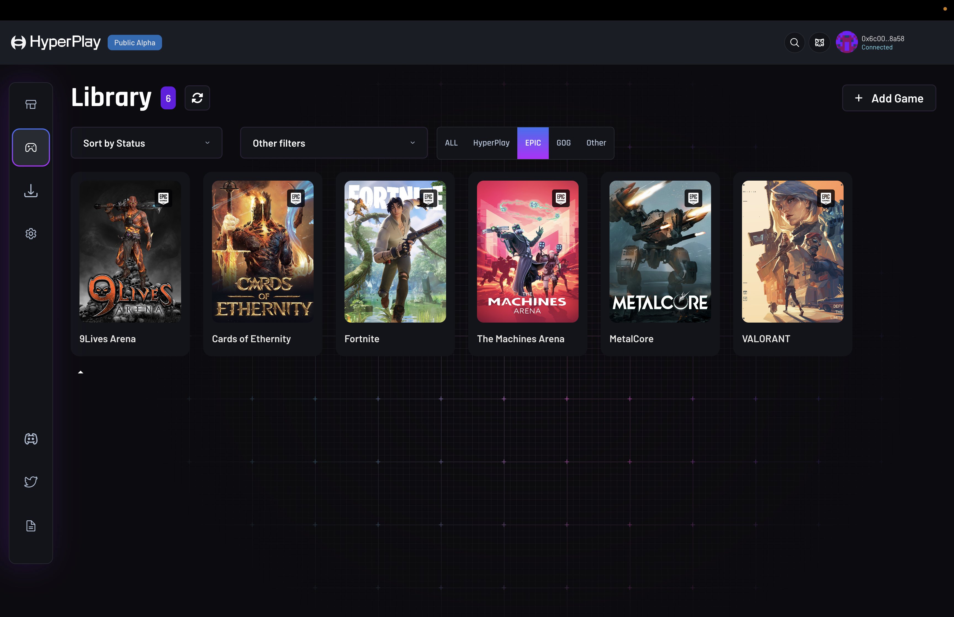Click the Epic badge on the Fortnite card

click(x=428, y=198)
